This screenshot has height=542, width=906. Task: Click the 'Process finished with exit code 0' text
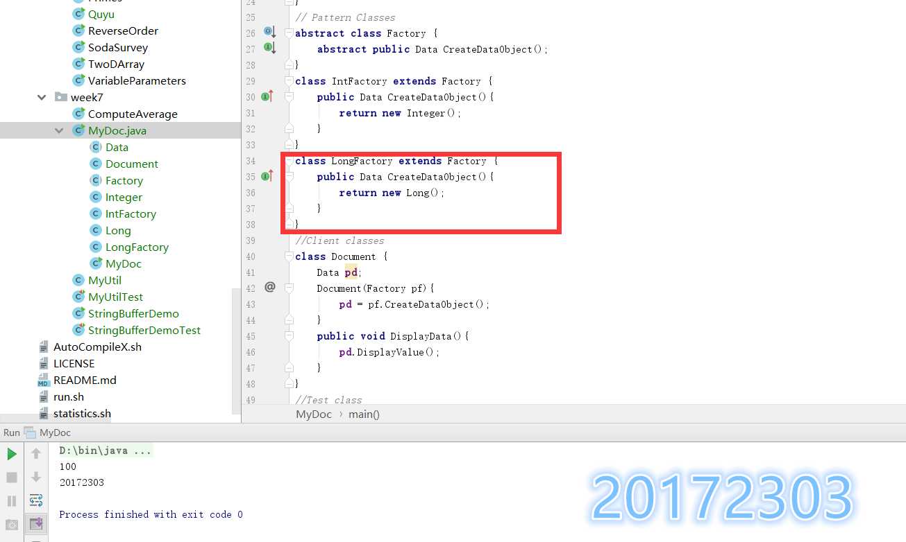pos(151,514)
